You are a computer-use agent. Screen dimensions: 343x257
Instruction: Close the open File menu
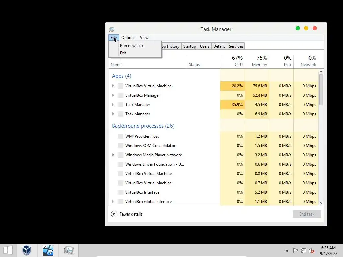pos(114,38)
